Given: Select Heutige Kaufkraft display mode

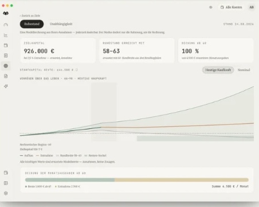Looking at the screenshot, I should point(218,70).
